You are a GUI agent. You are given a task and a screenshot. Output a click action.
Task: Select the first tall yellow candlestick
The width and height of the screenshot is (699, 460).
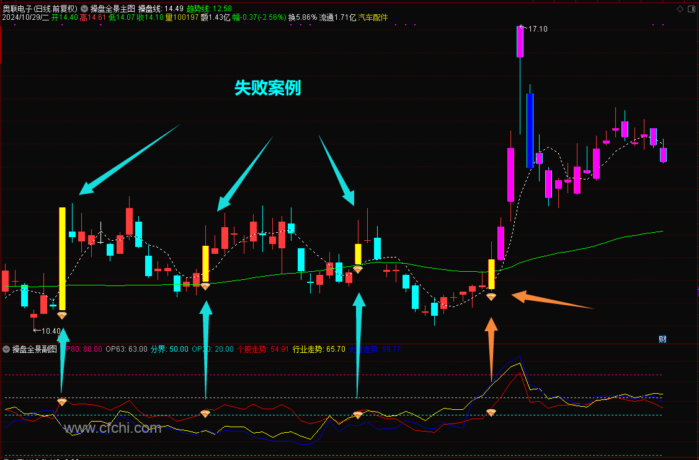[63, 258]
